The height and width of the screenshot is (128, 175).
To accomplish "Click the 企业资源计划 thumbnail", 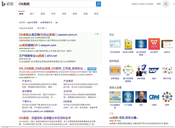I will (x=115, y=97).
